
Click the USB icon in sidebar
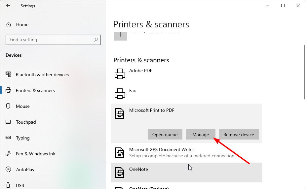[x=8, y=185]
